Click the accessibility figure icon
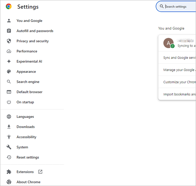This screenshot has width=196, height=186. click(9, 137)
